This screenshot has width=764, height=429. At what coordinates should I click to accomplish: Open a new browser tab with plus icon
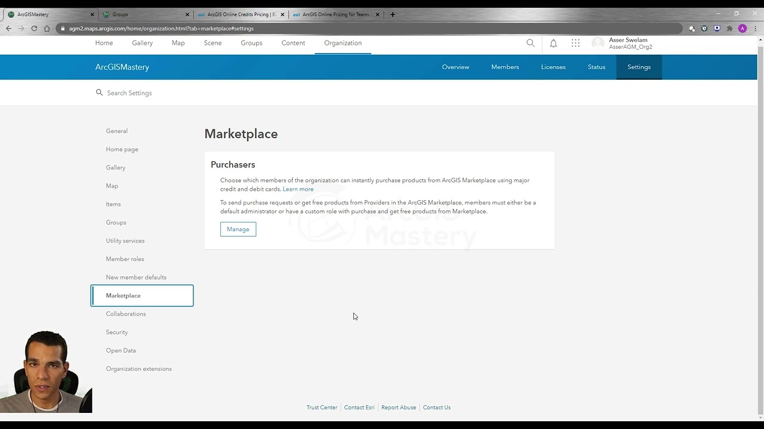coord(392,14)
